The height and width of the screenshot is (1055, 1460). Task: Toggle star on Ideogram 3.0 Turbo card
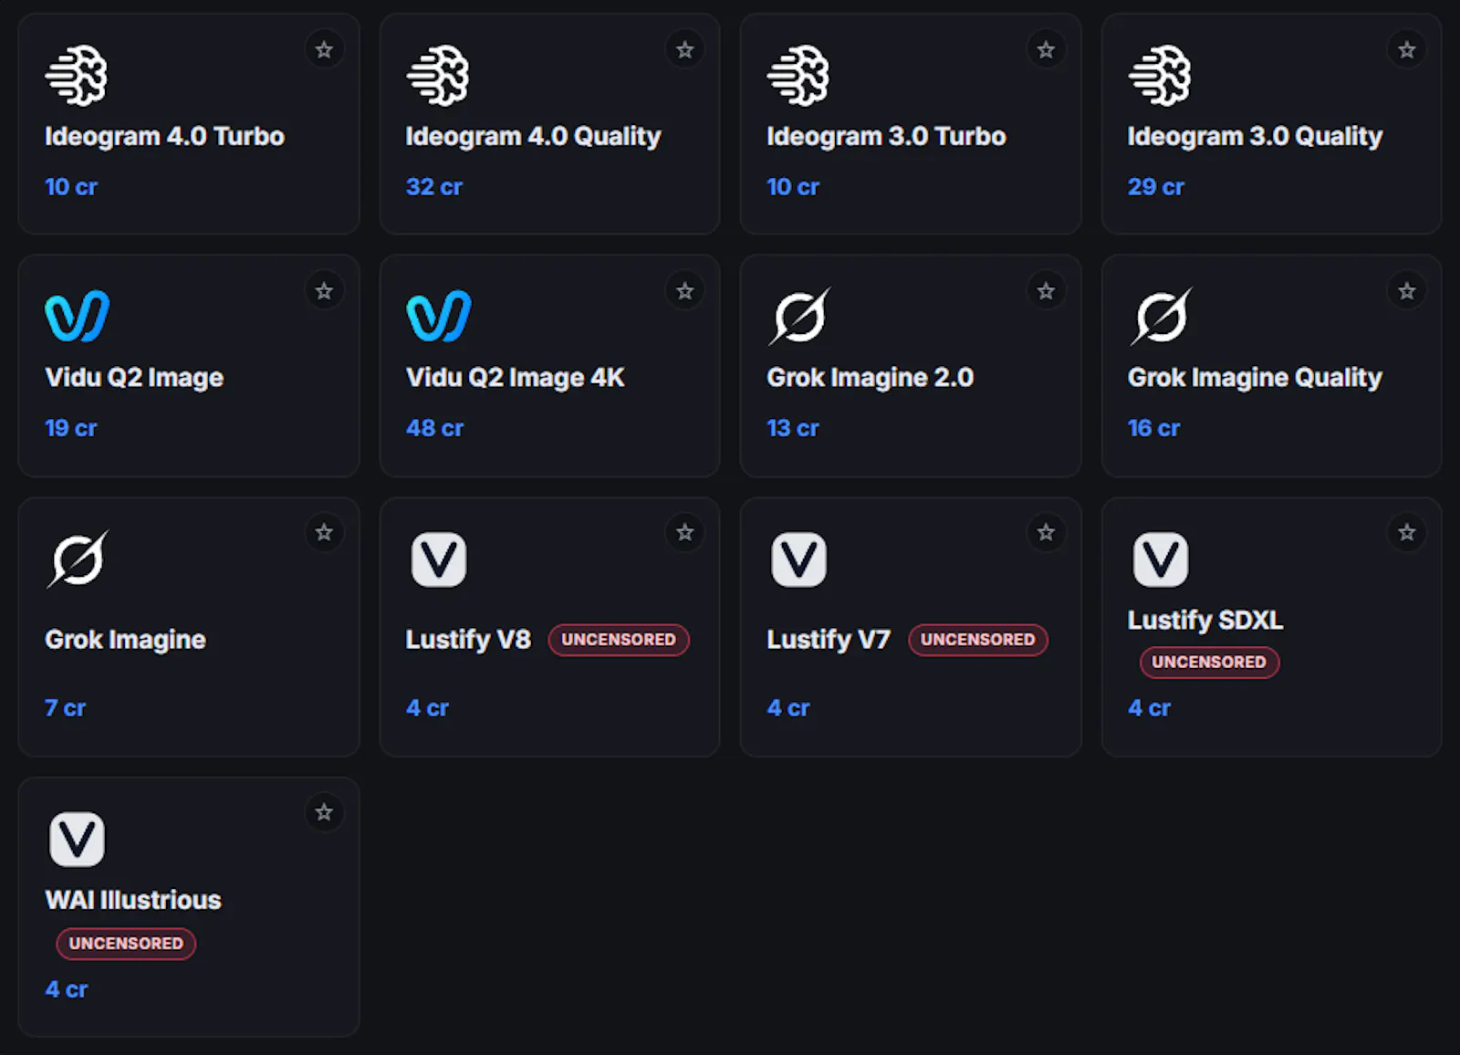point(1046,50)
